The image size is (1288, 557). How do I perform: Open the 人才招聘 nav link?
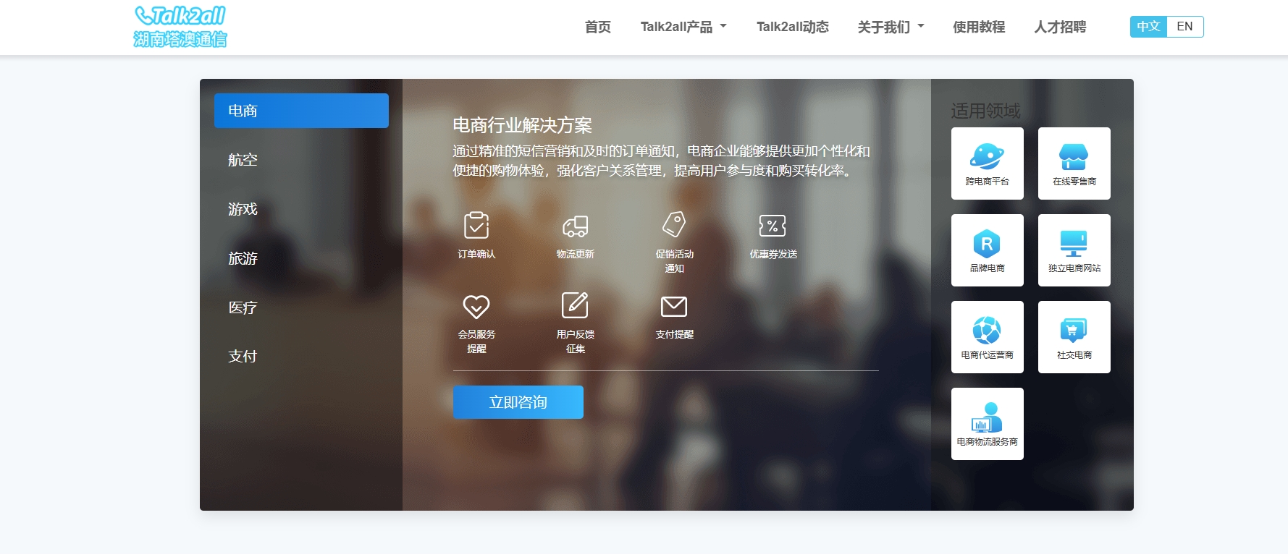pyautogui.click(x=1060, y=27)
